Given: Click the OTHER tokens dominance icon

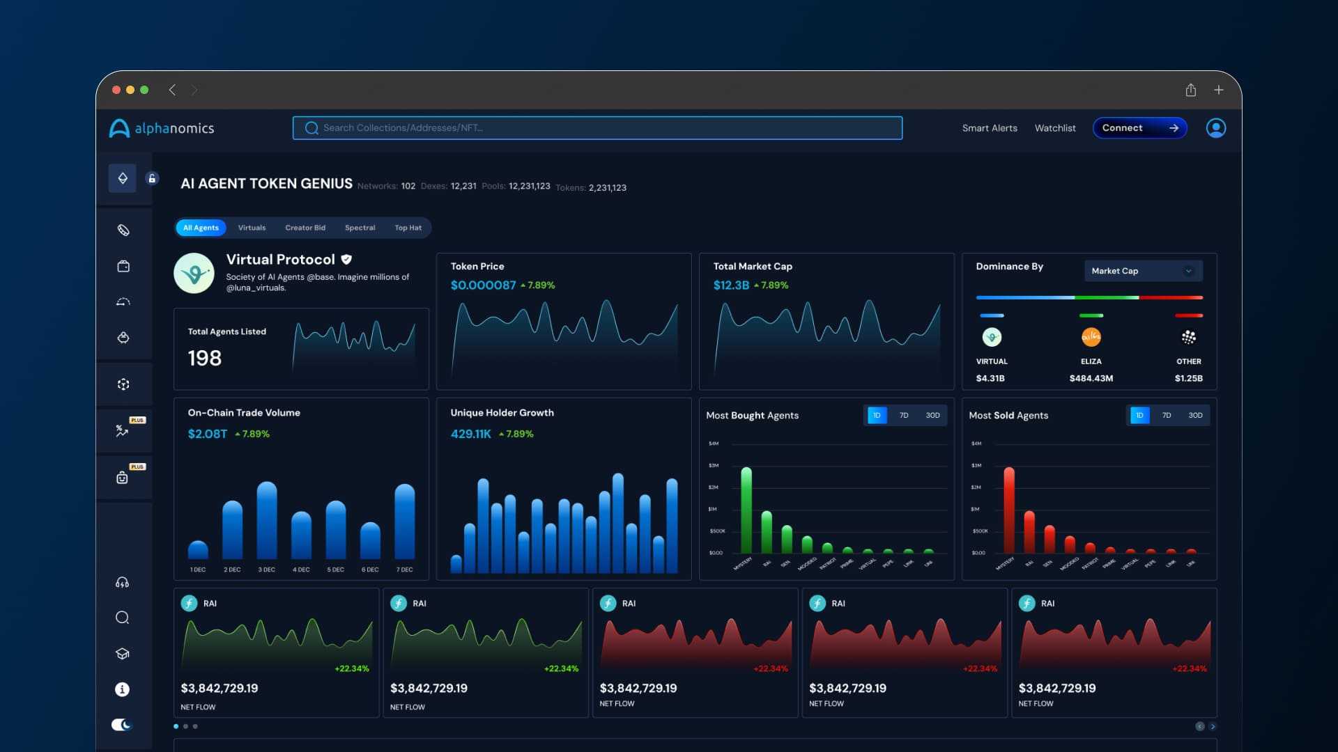Looking at the screenshot, I should 1189,337.
